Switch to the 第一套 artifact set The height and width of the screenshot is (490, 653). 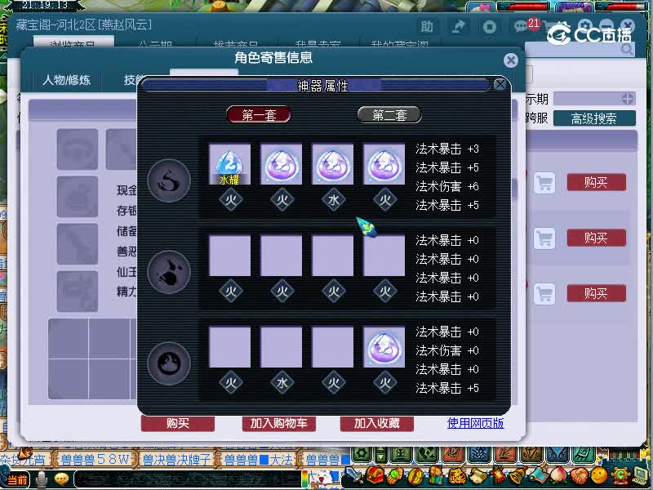(259, 114)
